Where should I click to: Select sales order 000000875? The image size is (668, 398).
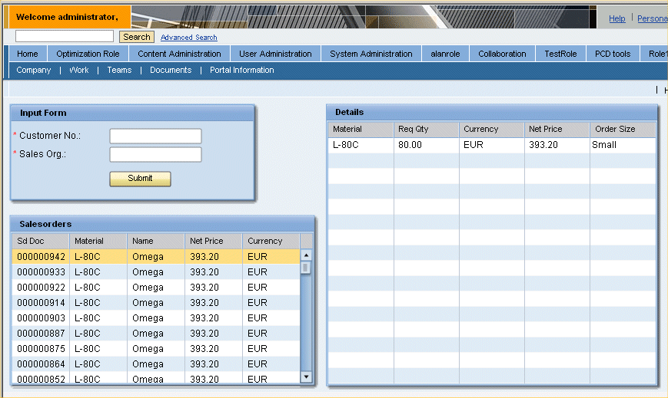pos(156,348)
